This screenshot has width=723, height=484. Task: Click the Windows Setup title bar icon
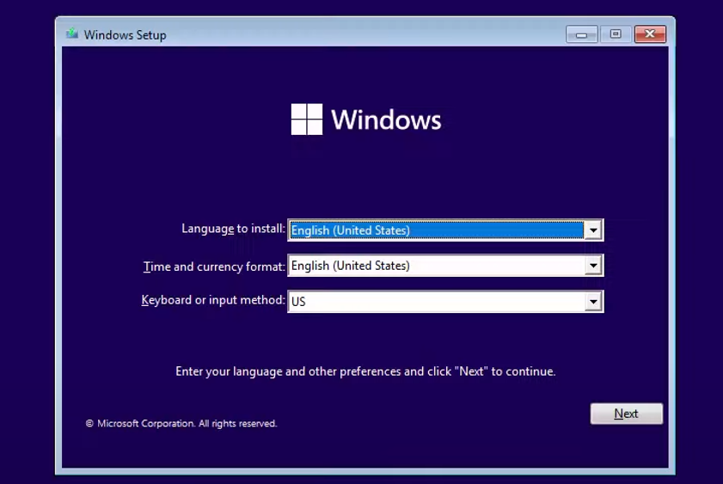(x=71, y=34)
